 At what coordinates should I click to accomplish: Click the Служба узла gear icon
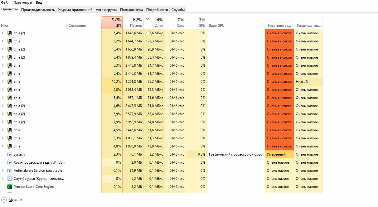(x=9, y=179)
